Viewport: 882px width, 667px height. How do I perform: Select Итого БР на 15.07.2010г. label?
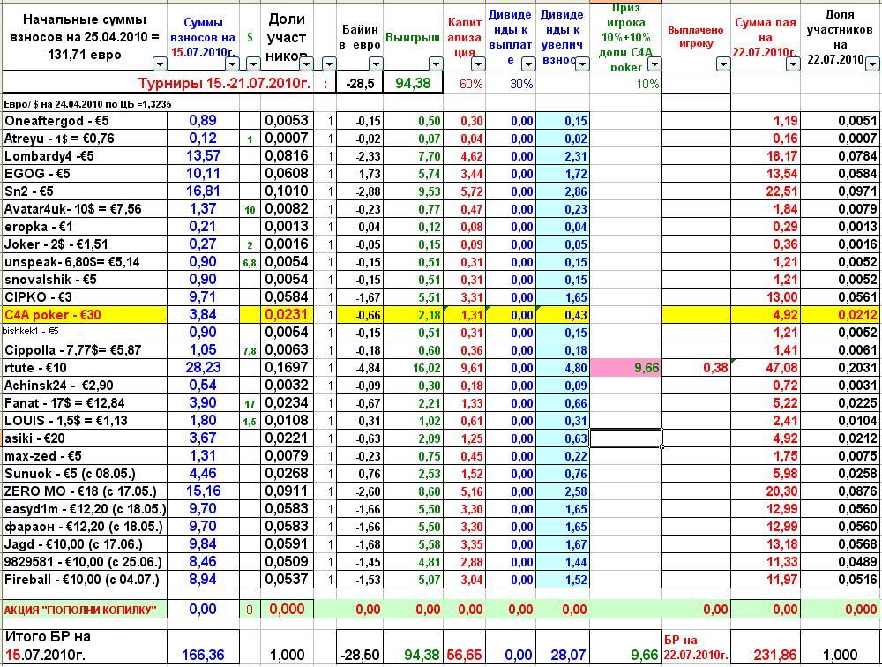[x=85, y=647]
